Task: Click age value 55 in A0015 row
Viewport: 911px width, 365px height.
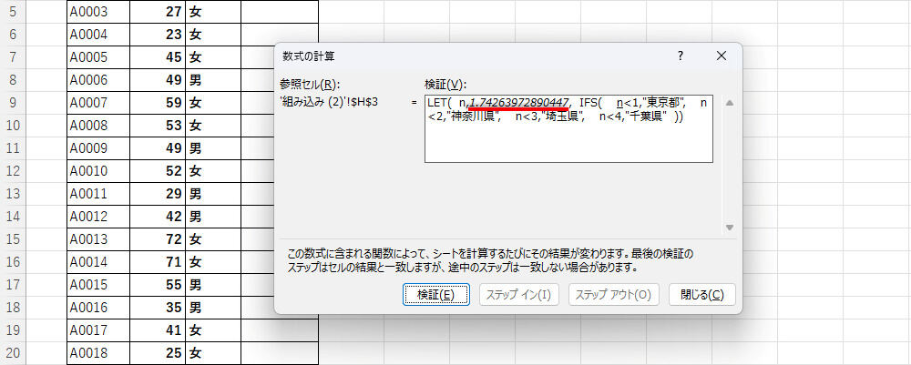Action: (x=158, y=285)
